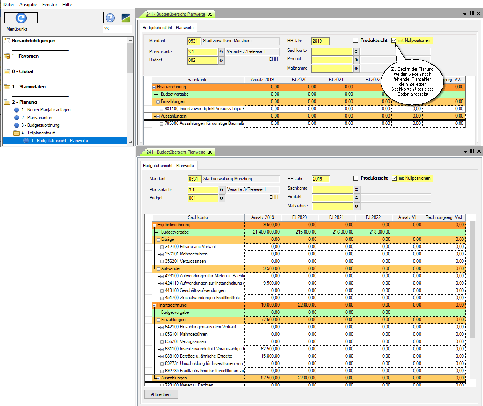
Task: Enable Produktsicht checkbox in Budget 002 panel
Action: point(356,40)
